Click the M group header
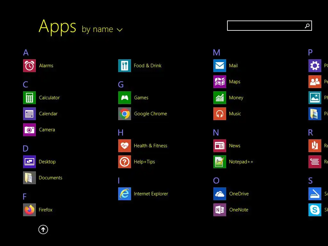 [x=217, y=53]
